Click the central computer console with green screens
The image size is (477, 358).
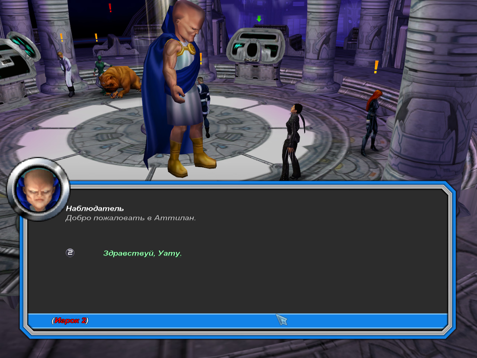[x=256, y=56]
